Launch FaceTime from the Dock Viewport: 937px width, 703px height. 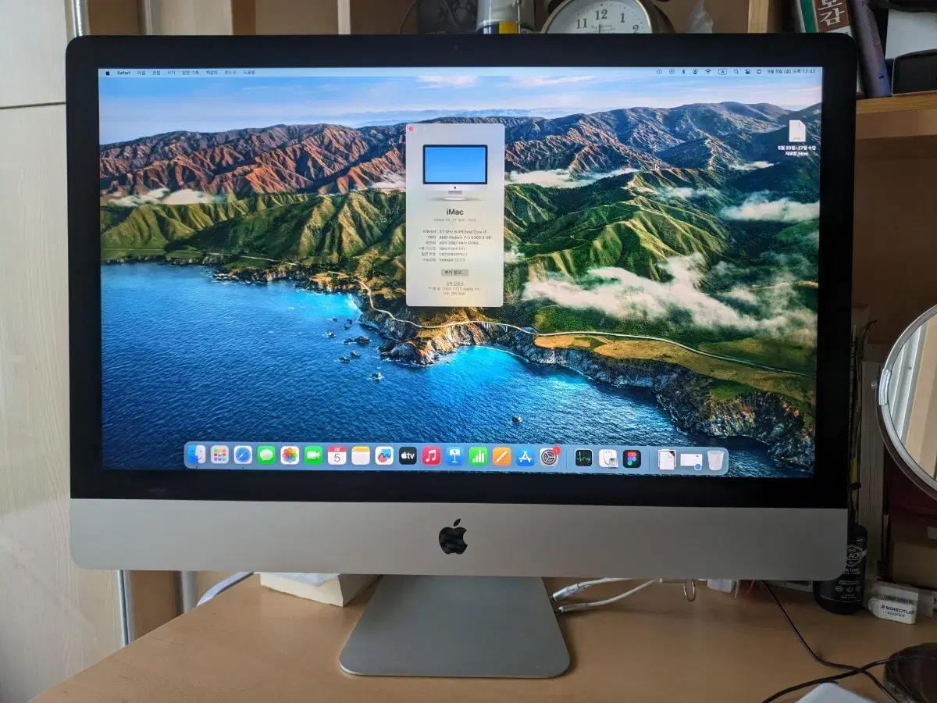tap(313, 455)
